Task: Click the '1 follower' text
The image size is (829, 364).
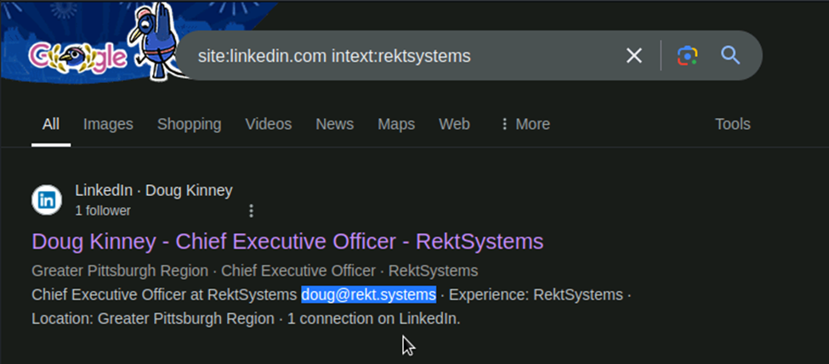Action: 103,211
